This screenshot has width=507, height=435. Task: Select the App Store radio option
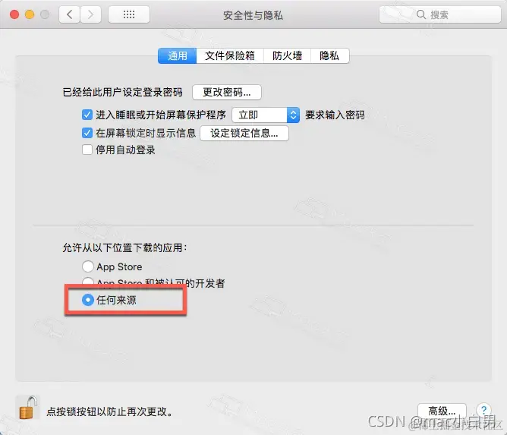tap(88, 266)
